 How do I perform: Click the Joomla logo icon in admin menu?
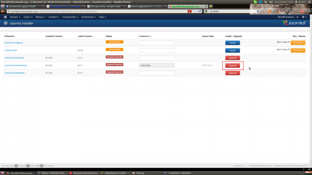[x=5, y=17]
